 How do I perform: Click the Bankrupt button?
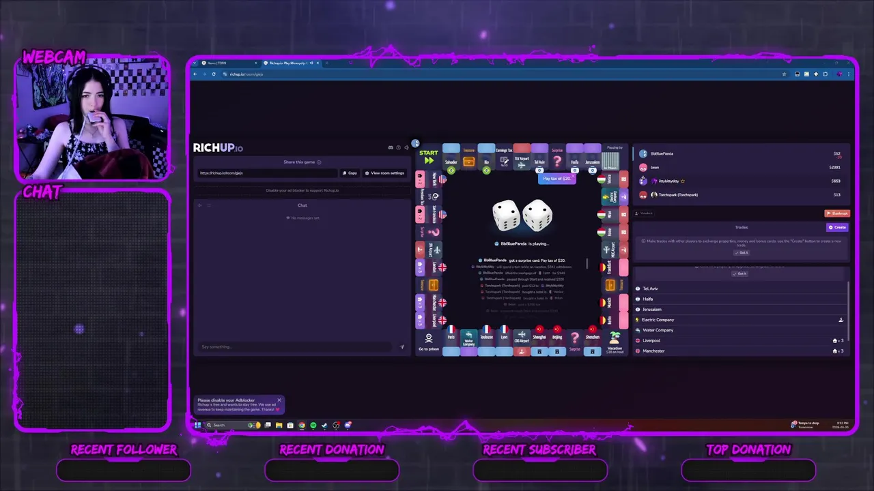click(x=837, y=213)
